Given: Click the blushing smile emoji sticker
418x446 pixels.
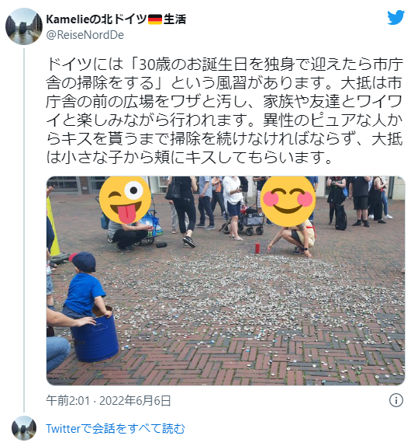Looking at the screenshot, I should tap(288, 200).
